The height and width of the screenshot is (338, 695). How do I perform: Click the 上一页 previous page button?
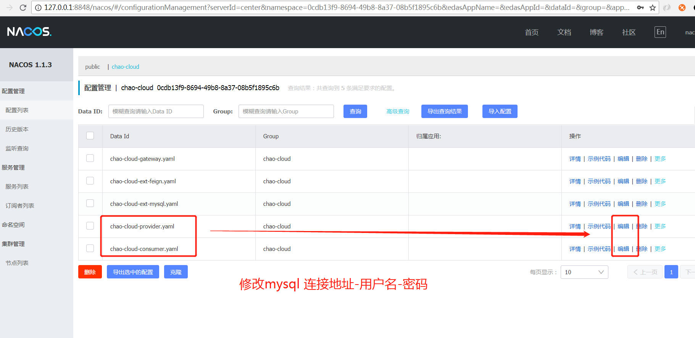coord(645,272)
